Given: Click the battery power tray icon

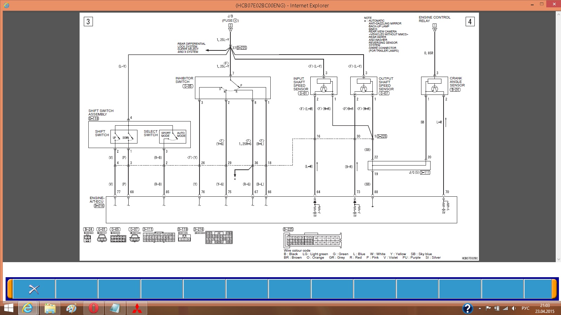Looking at the screenshot, I should click(496, 308).
